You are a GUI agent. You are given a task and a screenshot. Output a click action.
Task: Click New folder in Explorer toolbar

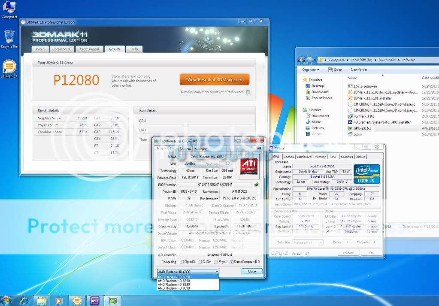coord(359,70)
